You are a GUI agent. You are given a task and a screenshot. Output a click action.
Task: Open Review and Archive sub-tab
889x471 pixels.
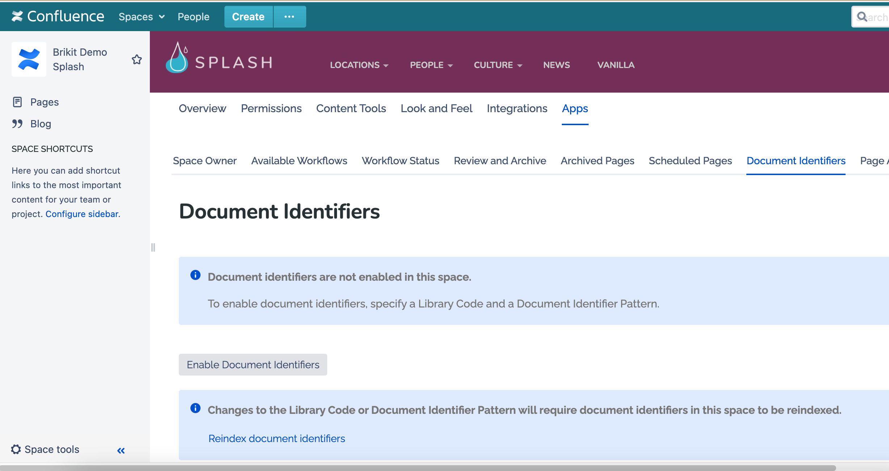[500, 161]
